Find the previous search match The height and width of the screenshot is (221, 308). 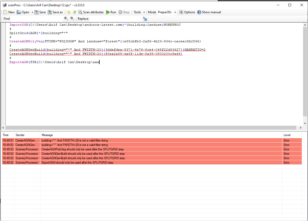pos(66,19)
